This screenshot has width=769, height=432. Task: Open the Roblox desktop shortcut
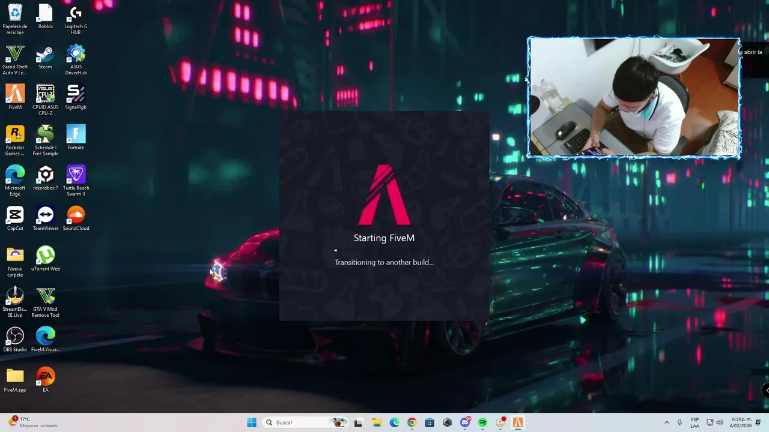(46, 16)
